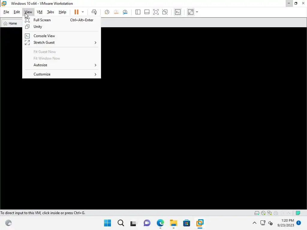Choose Full Screen from View menu

click(62, 20)
